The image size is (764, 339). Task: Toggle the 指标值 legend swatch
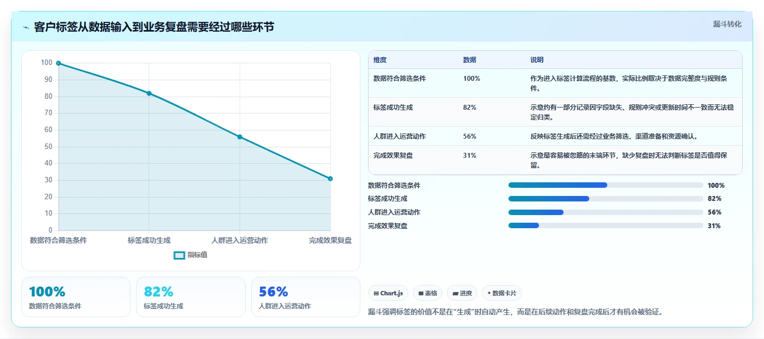pos(179,255)
